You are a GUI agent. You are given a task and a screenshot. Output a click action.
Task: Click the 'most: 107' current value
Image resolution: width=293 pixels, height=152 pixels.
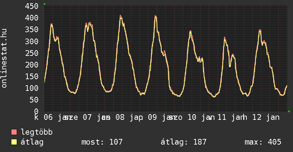102,142
